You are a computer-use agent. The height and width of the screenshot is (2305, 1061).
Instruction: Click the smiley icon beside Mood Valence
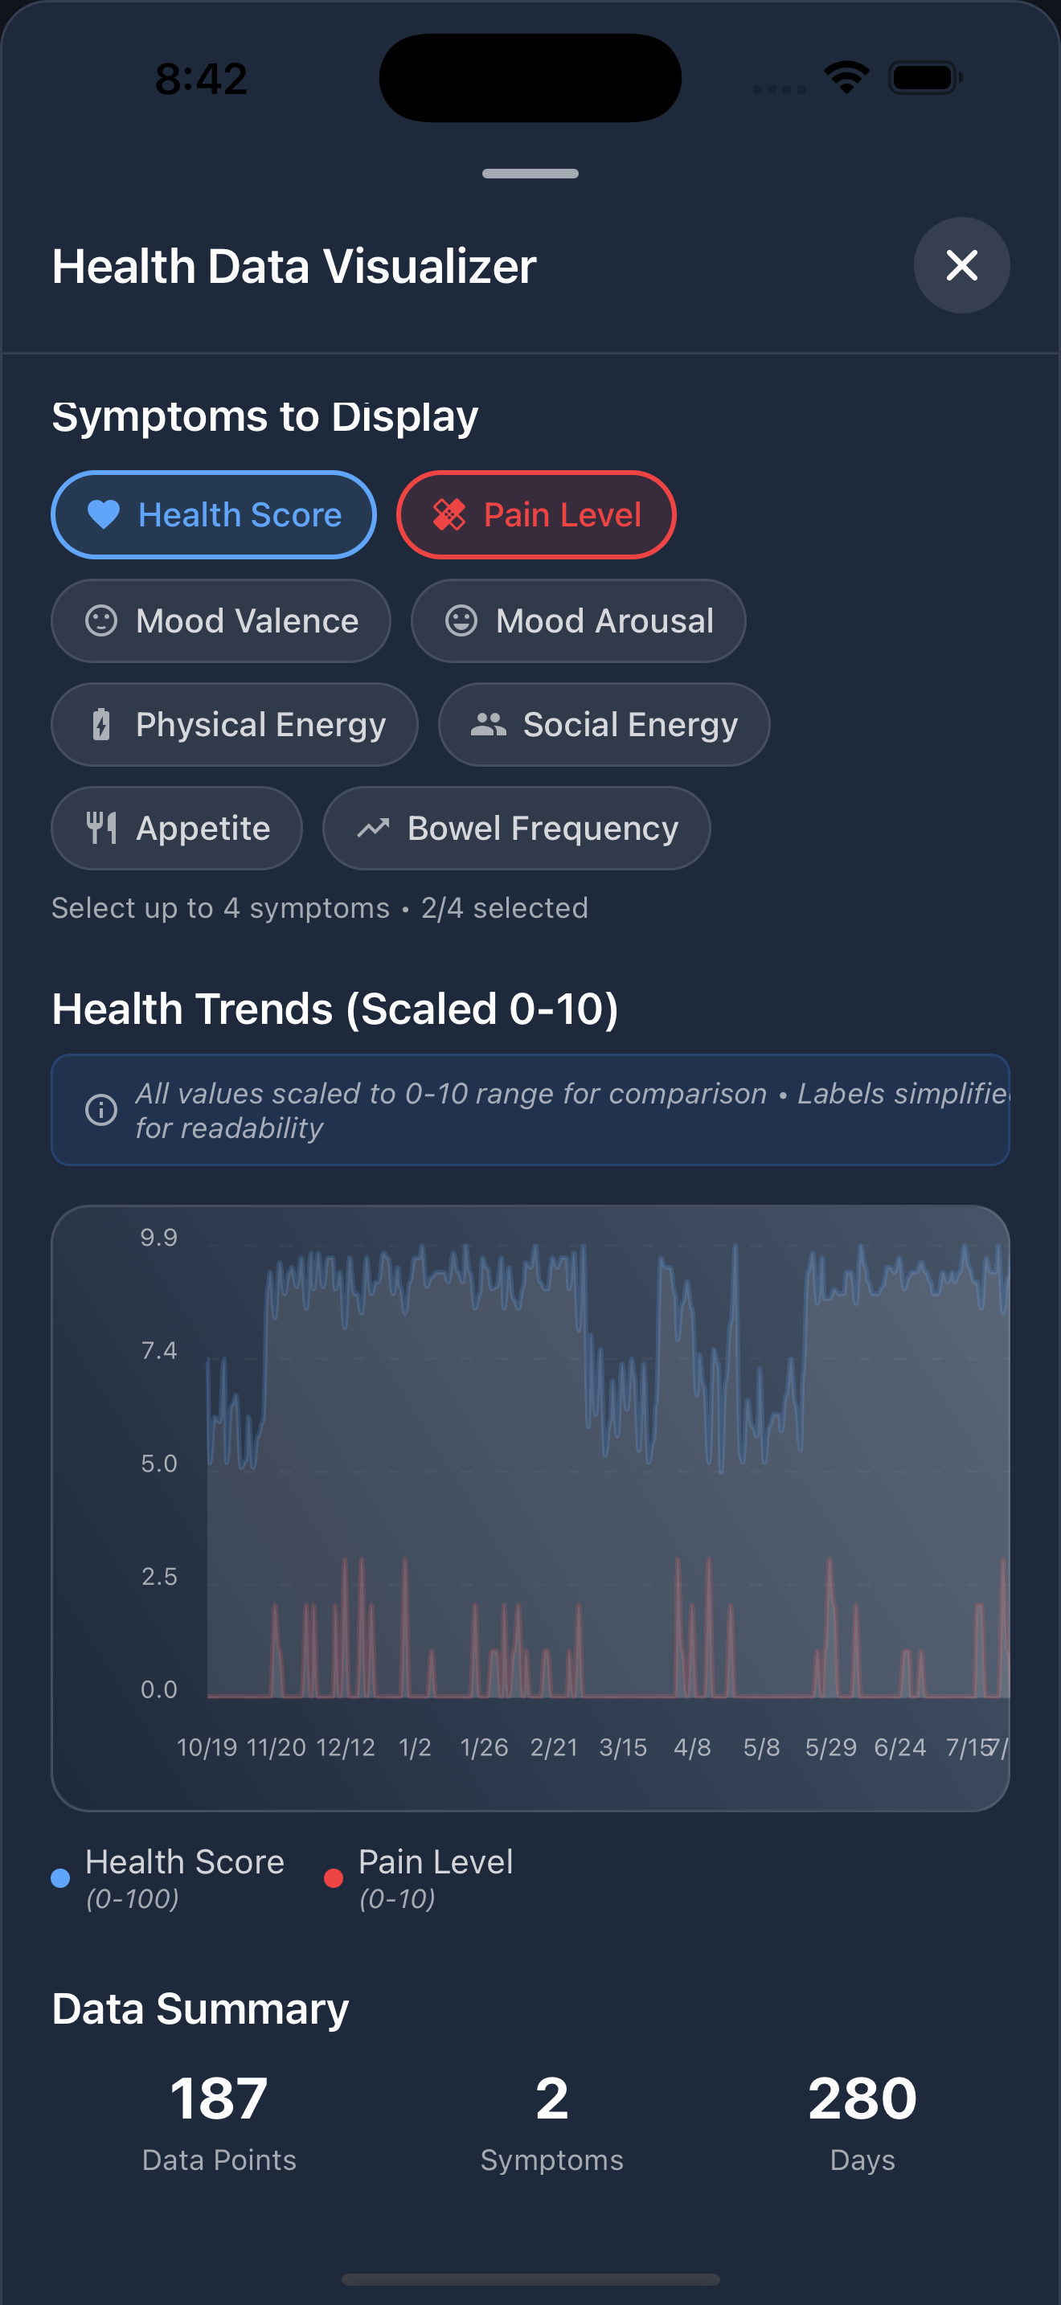click(x=101, y=621)
